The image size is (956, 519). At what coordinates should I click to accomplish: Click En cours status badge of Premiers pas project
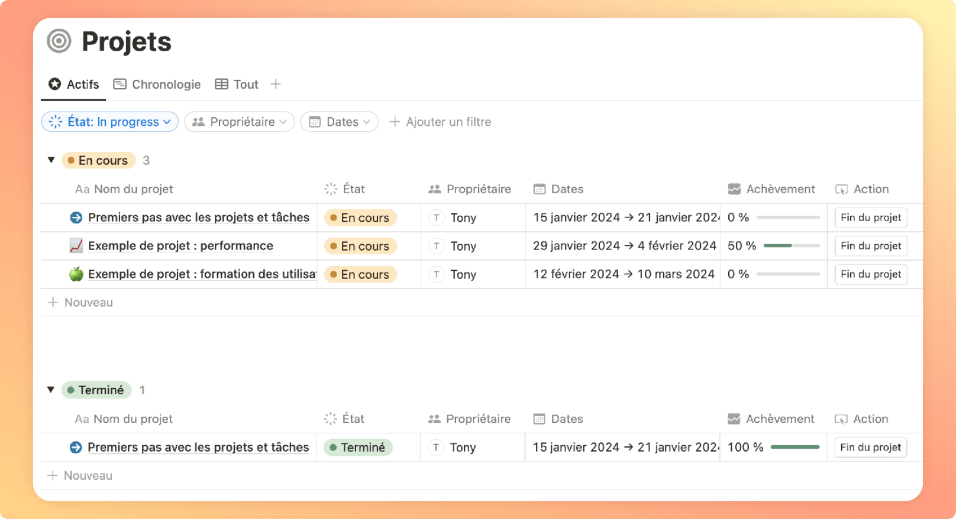tap(360, 218)
